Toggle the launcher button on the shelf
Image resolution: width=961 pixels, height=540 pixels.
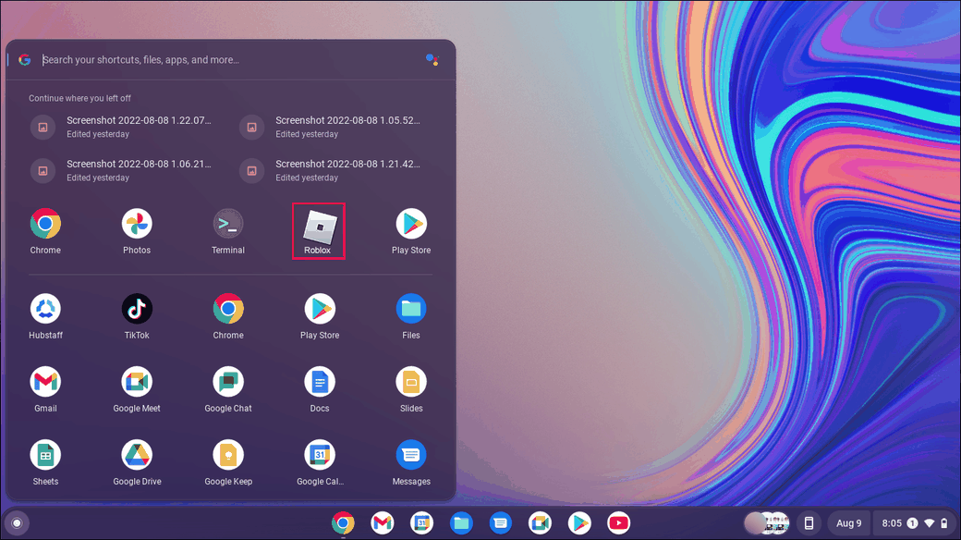pos(16,523)
